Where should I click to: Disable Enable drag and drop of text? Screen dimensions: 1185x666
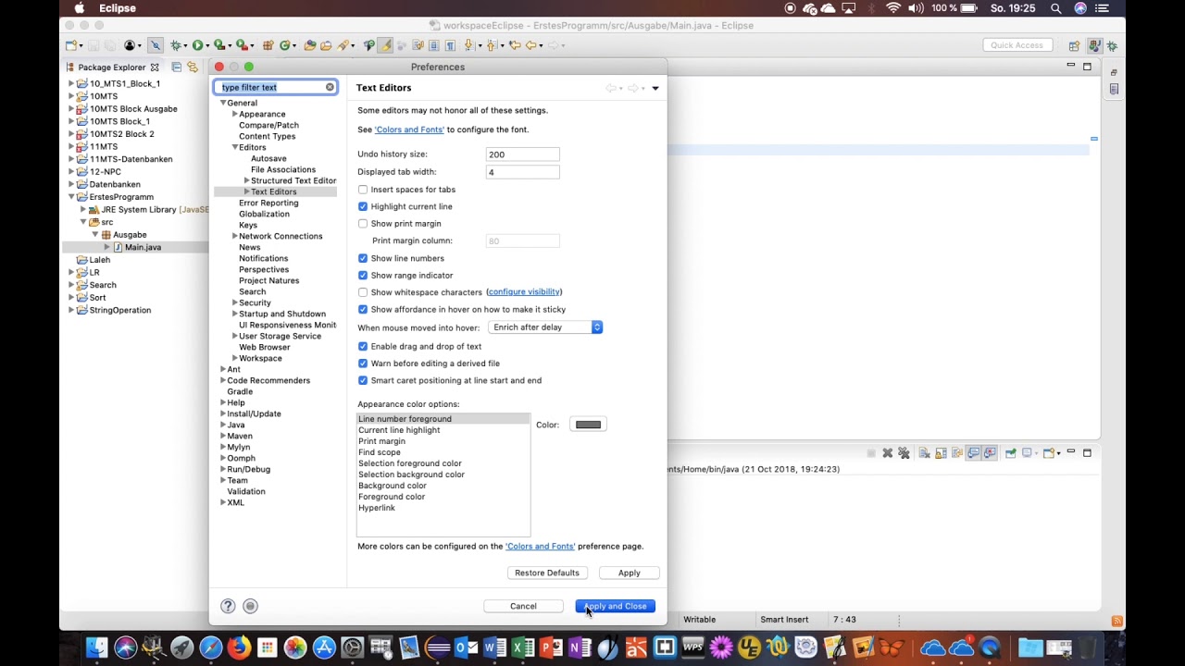pos(363,347)
